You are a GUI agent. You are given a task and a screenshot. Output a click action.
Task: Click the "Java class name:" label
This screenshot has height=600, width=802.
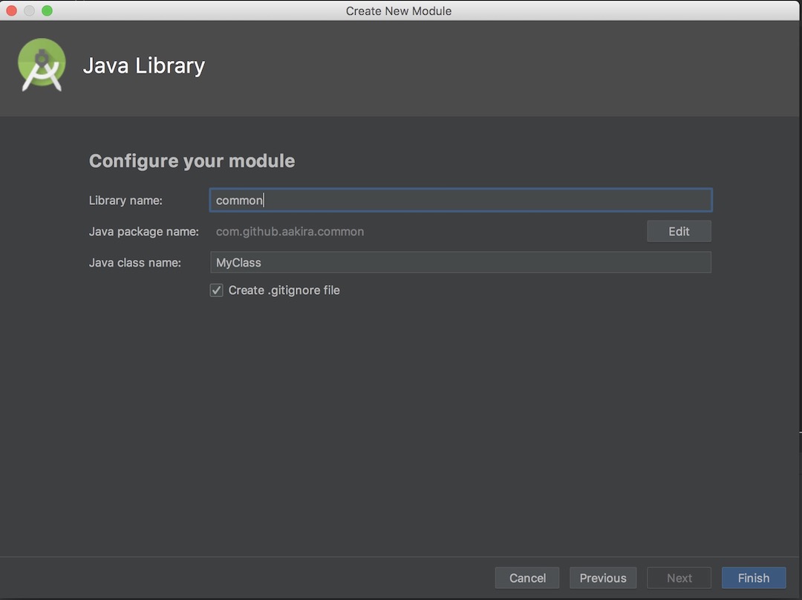pyautogui.click(x=135, y=262)
